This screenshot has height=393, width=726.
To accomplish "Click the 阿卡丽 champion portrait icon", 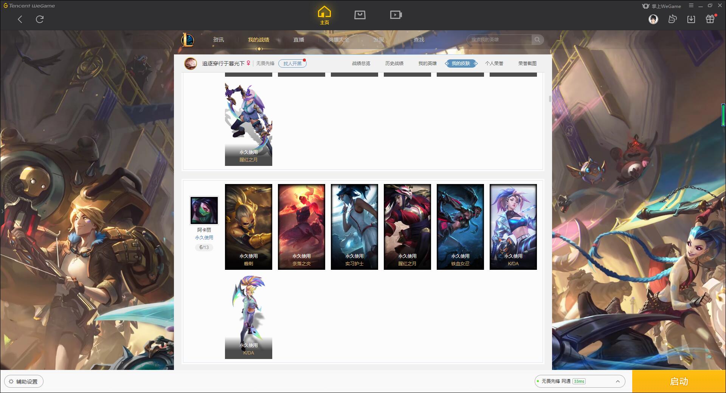I will coord(204,210).
